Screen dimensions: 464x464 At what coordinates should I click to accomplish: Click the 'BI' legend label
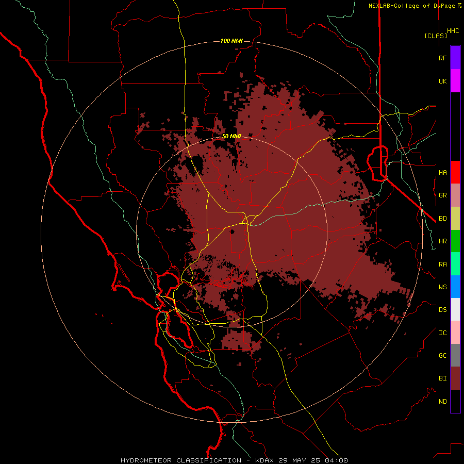[x=442, y=378]
